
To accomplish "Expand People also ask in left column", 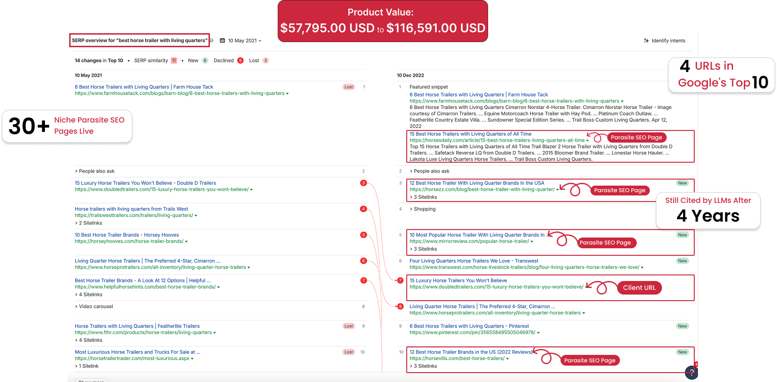I will point(96,171).
